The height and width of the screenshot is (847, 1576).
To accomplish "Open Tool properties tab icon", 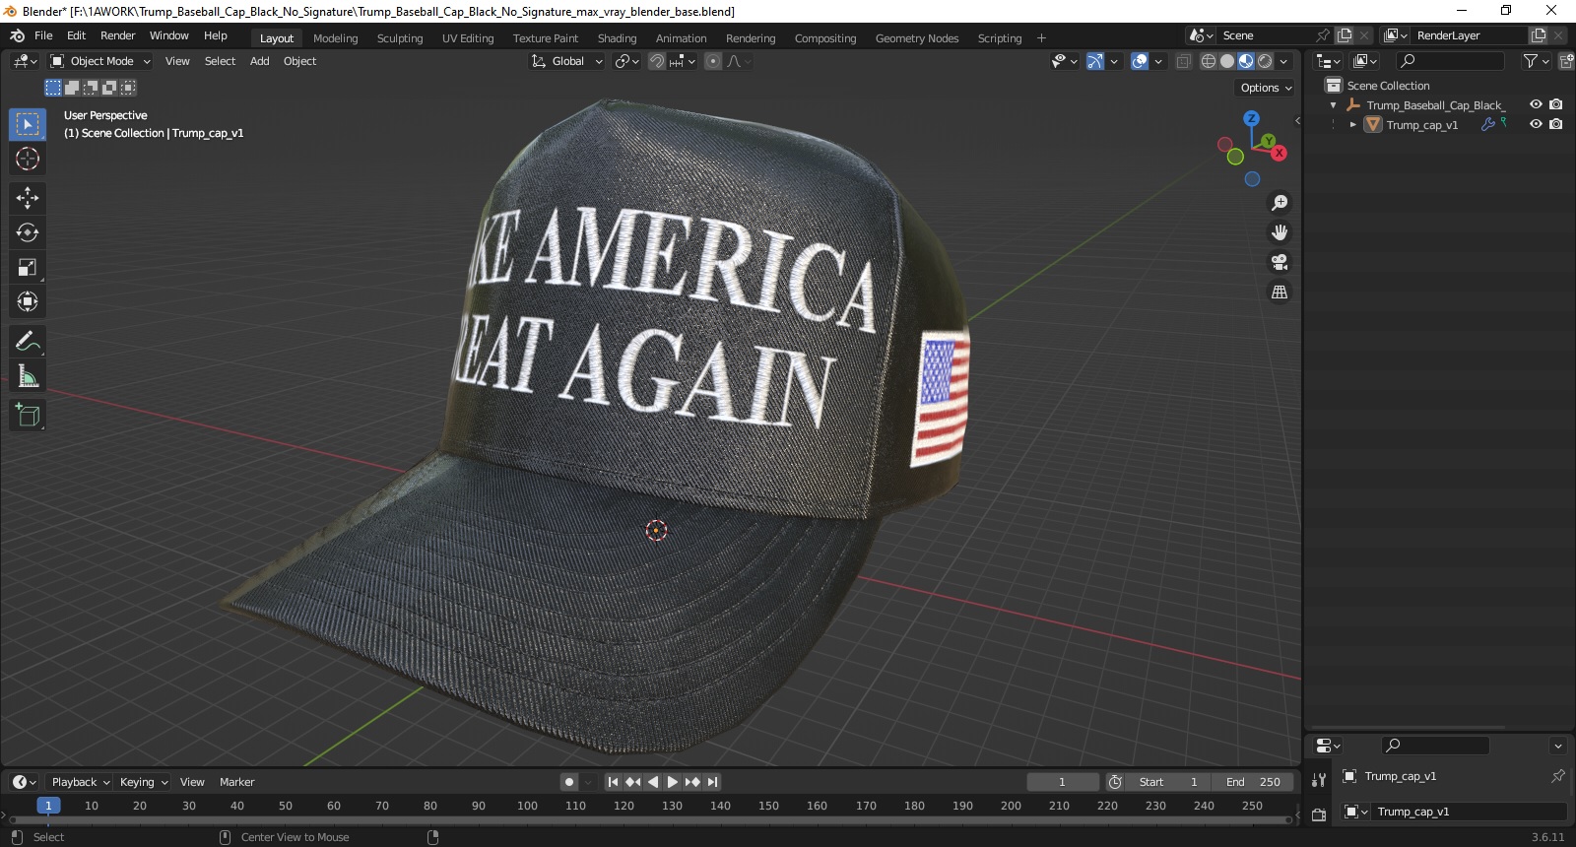I will coord(1319,780).
